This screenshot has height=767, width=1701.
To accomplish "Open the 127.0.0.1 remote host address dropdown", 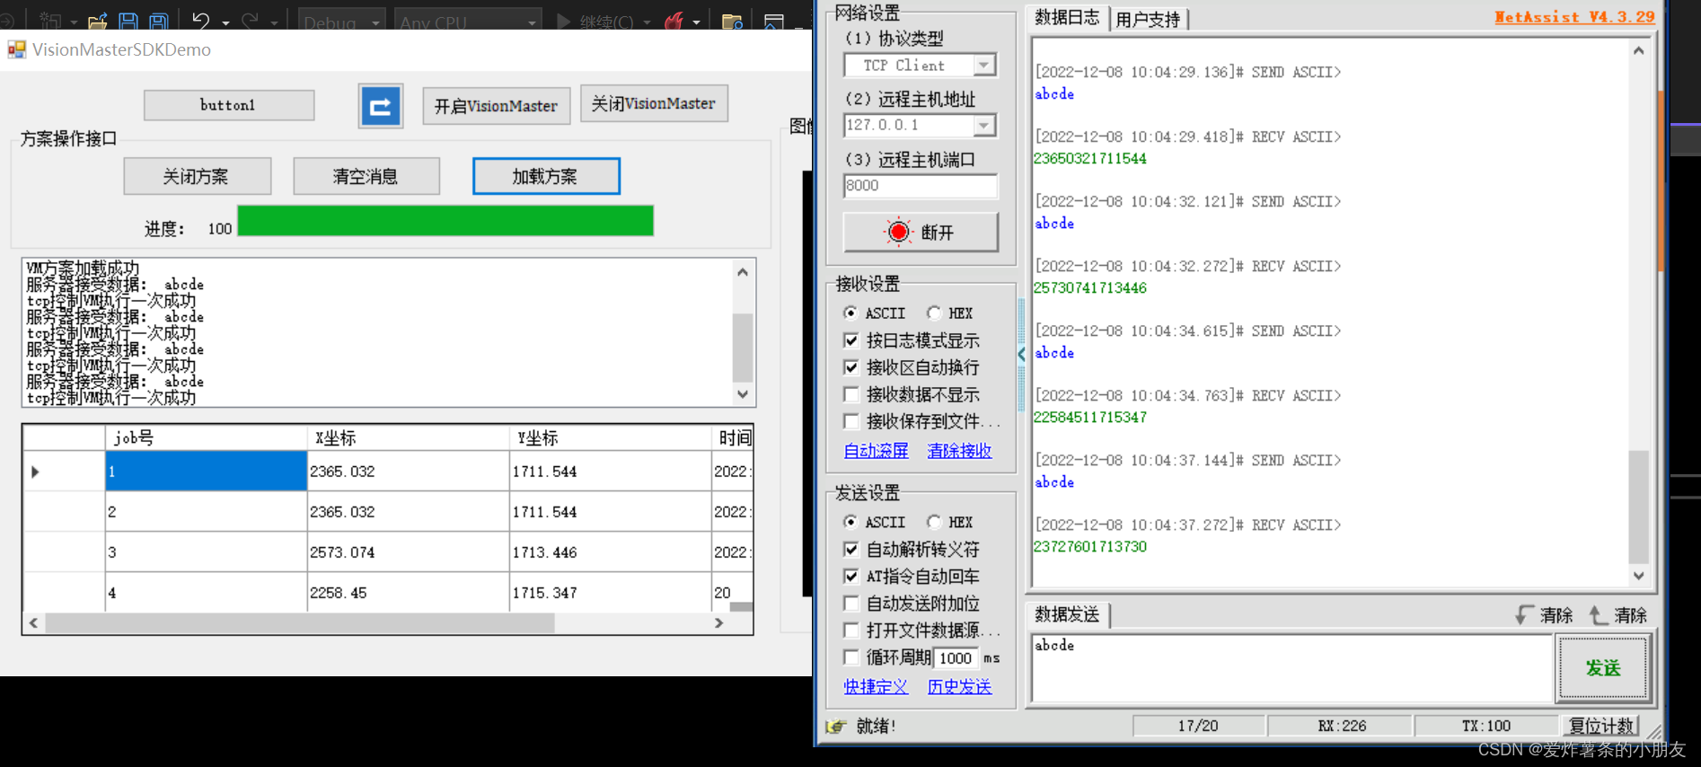I will 985,126.
